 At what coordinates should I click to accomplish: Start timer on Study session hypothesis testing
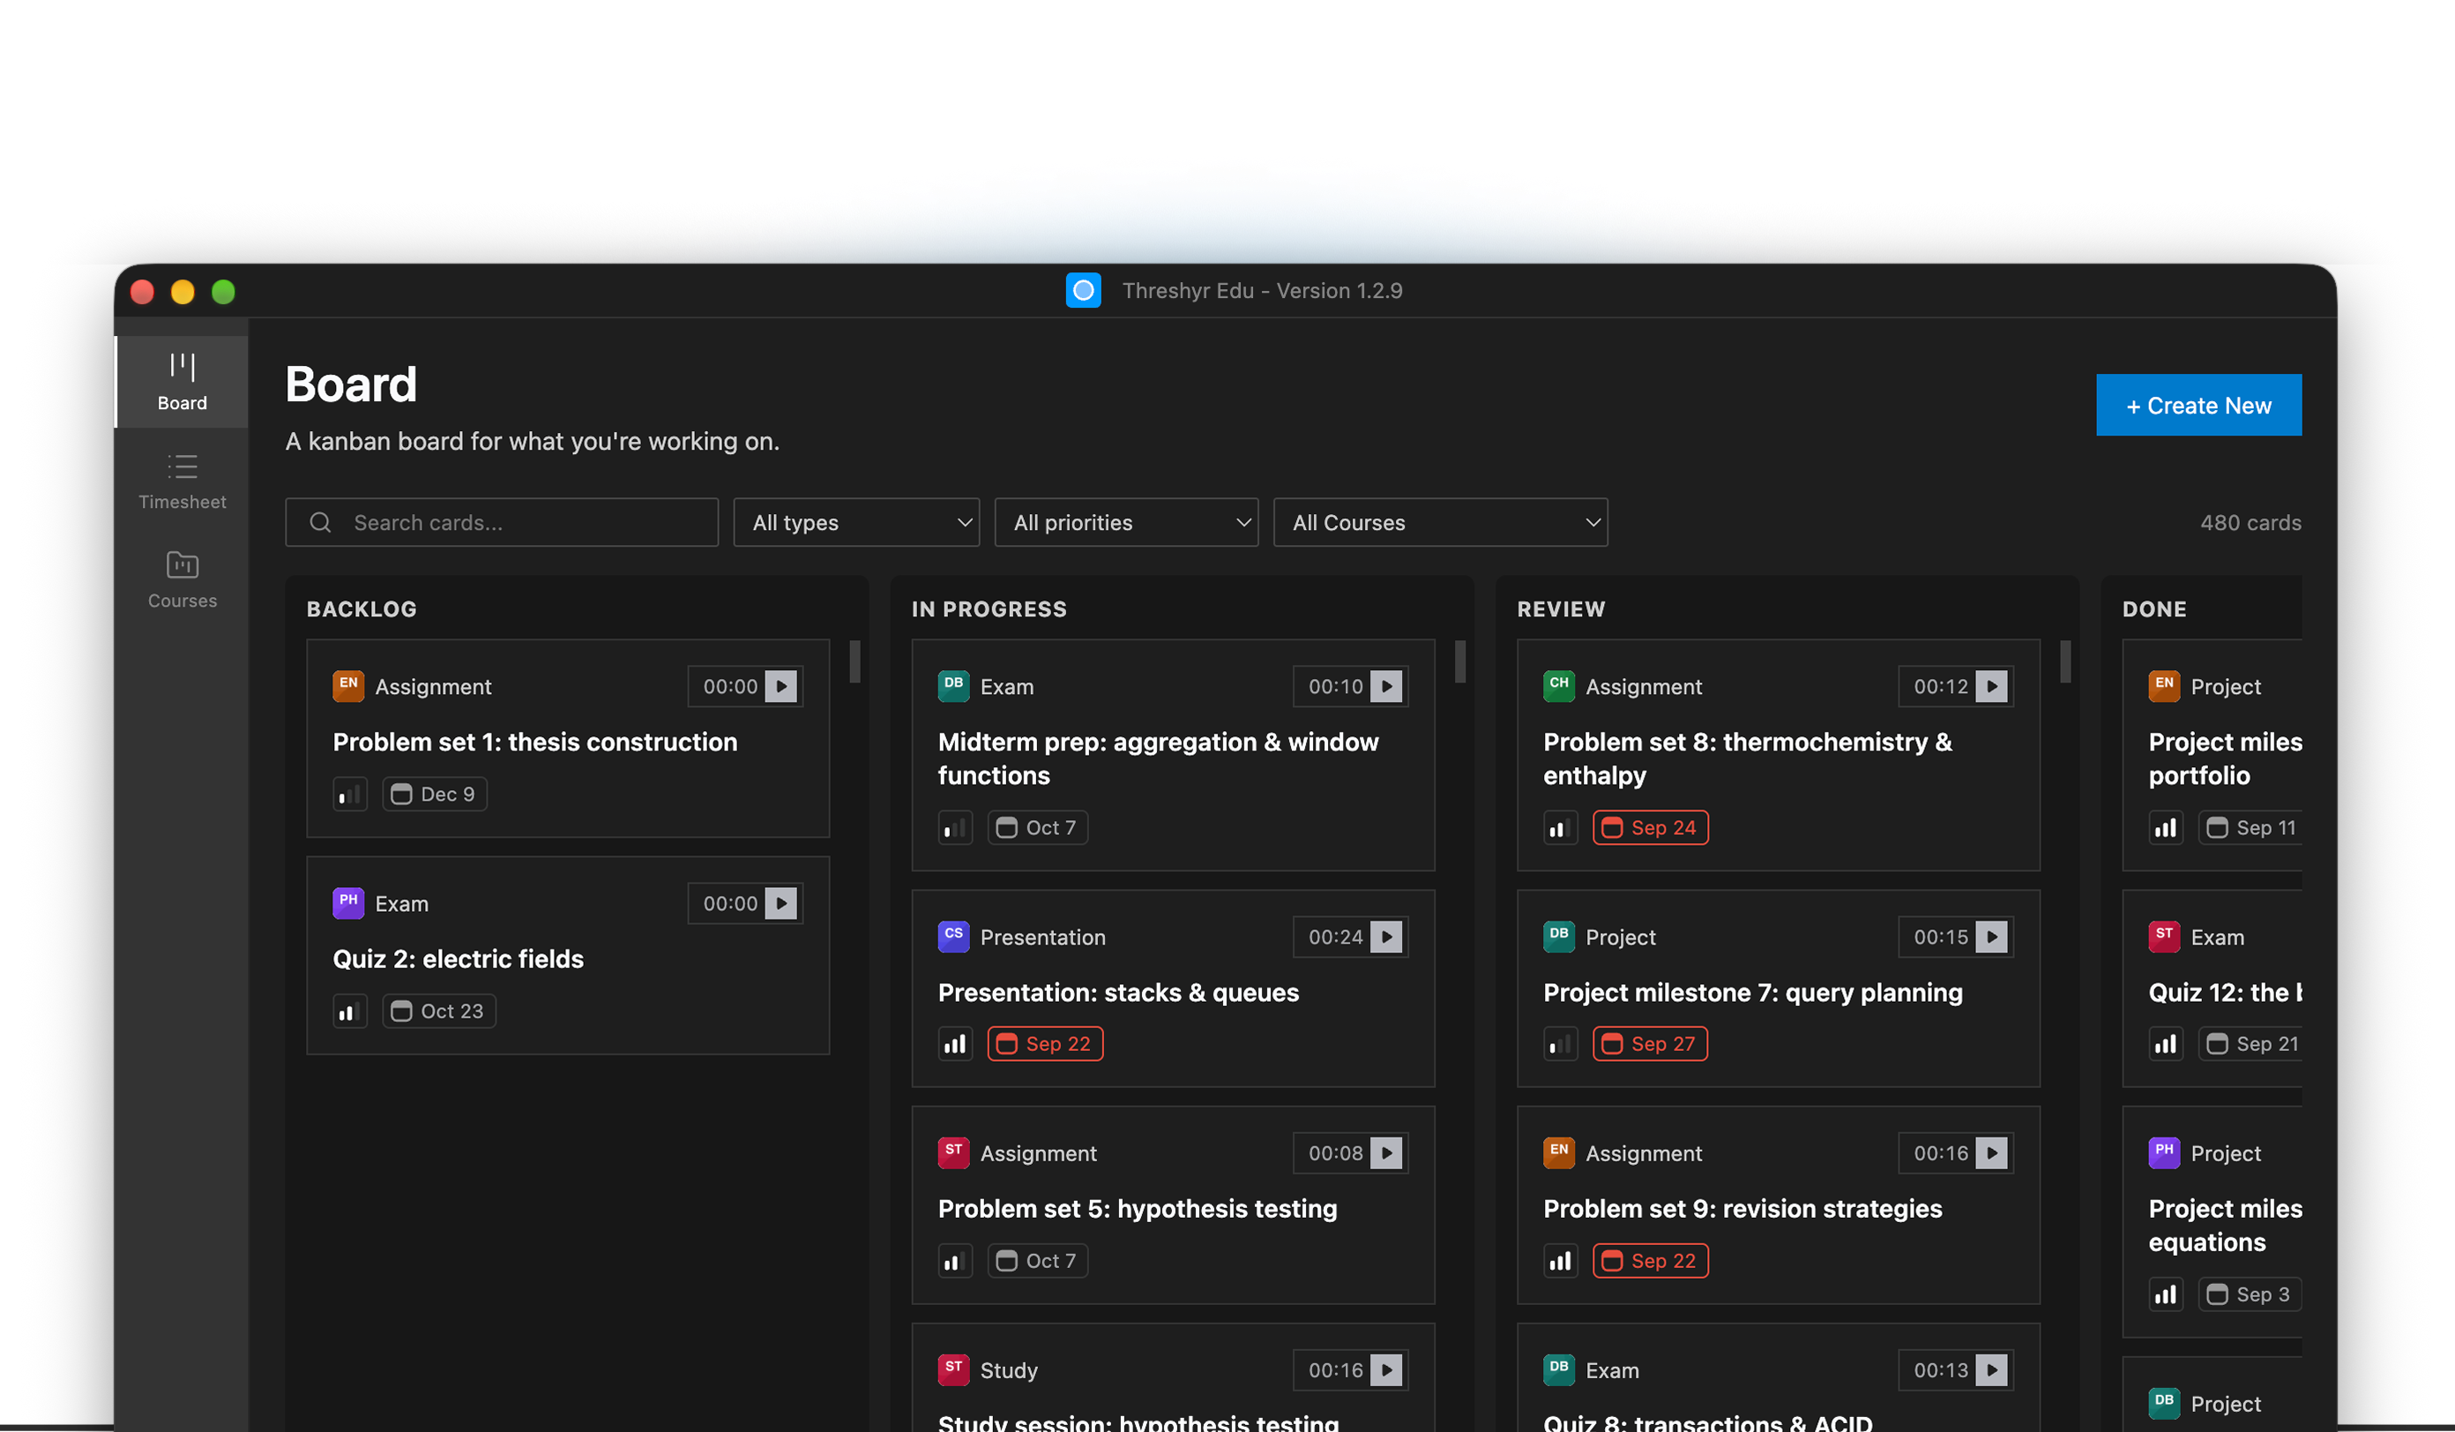(1385, 1370)
